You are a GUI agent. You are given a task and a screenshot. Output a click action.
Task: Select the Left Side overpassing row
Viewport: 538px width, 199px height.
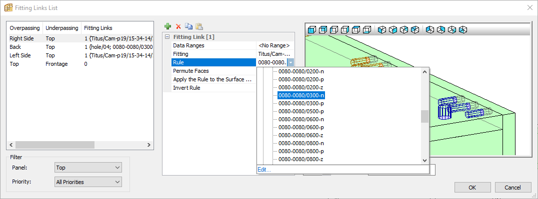coord(80,55)
